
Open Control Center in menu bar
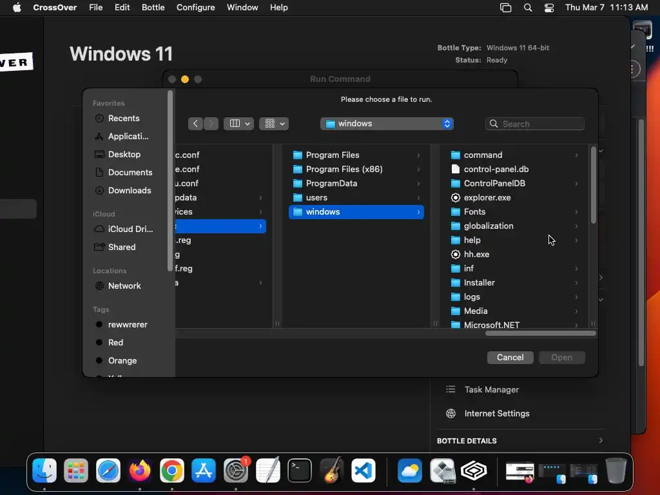click(549, 8)
